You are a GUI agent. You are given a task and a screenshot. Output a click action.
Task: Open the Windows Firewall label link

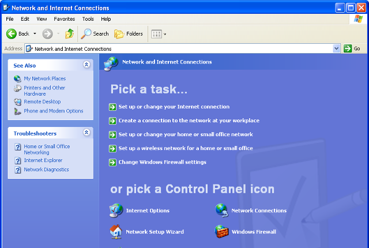254,232
